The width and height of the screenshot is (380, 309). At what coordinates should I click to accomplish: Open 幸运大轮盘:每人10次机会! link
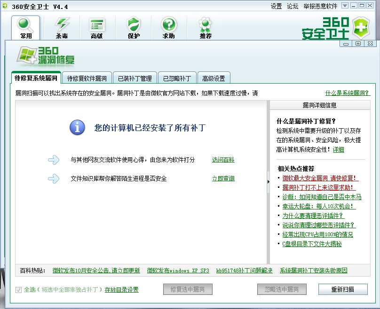pyautogui.click(x=319, y=207)
